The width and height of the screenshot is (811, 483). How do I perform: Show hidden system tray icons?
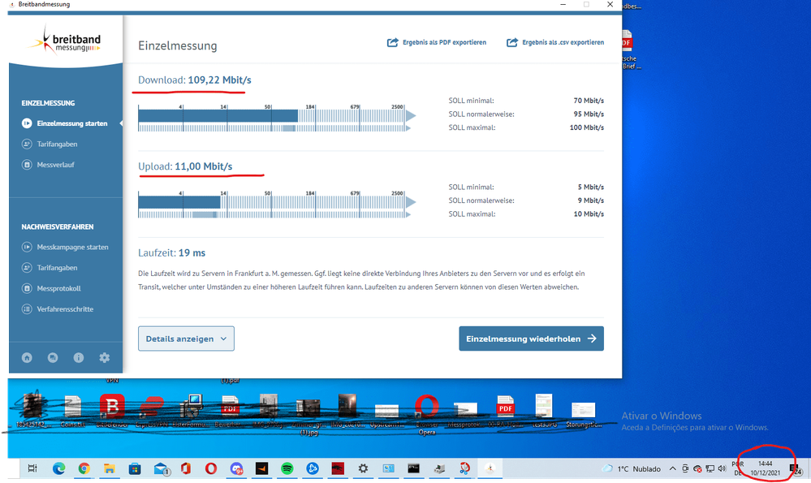click(672, 469)
